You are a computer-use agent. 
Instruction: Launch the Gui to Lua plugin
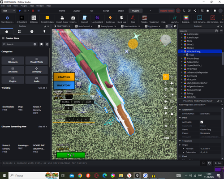[110, 19]
